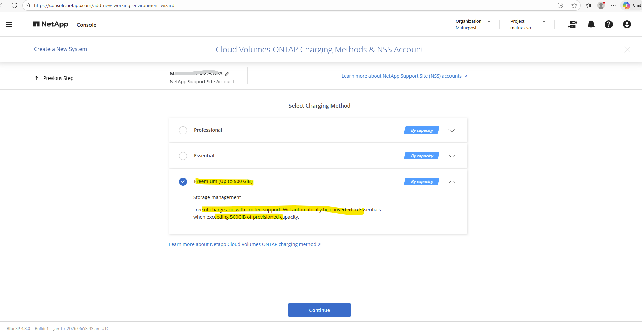Click the Freemium By capacity badge

[422, 182]
